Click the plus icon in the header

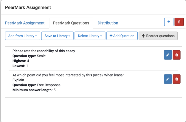point(169,22)
